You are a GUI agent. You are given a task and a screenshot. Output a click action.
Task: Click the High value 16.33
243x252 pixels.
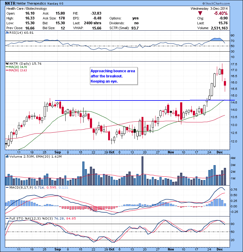point(30,18)
